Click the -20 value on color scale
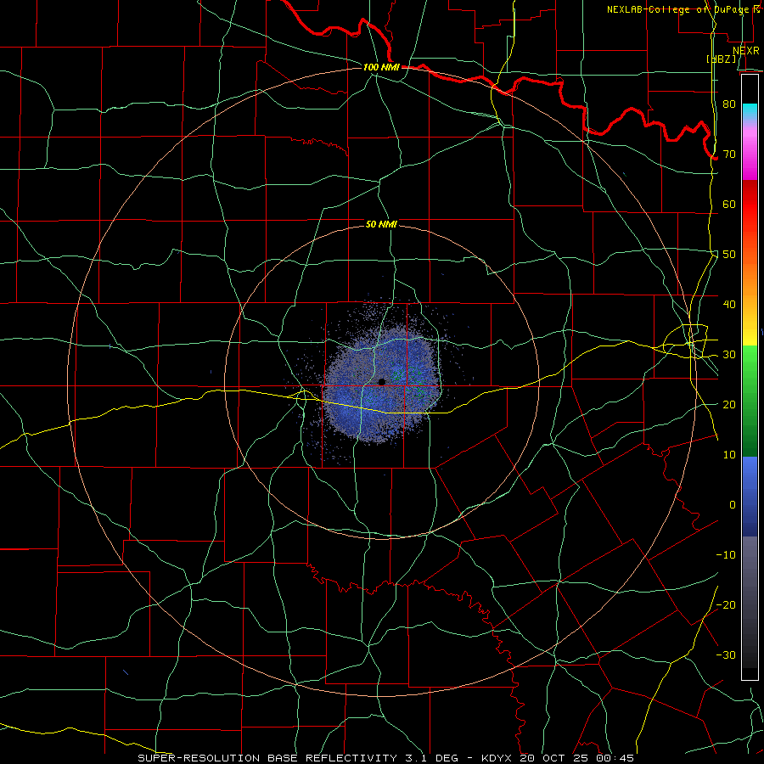Image resolution: width=764 pixels, height=764 pixels. coord(726,604)
